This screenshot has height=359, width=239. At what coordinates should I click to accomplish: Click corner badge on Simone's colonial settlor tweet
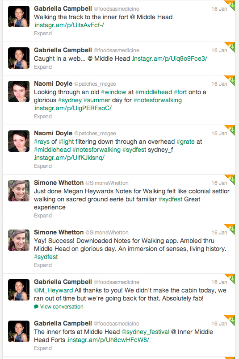point(231,179)
